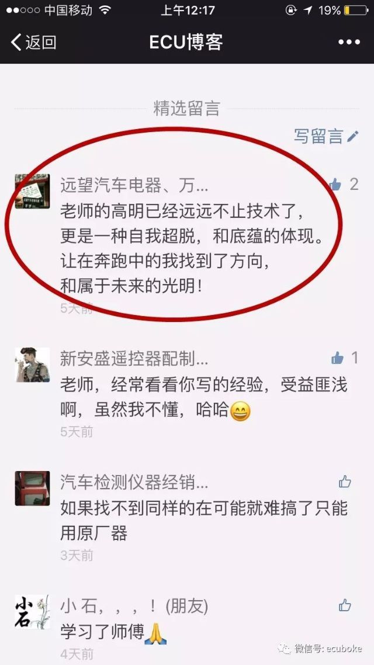Open 远望汽车电器 user avatar

[x=32, y=191]
